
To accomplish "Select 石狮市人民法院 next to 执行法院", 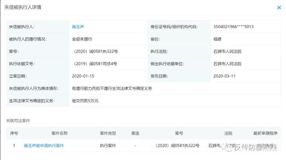I will (x=227, y=52).
